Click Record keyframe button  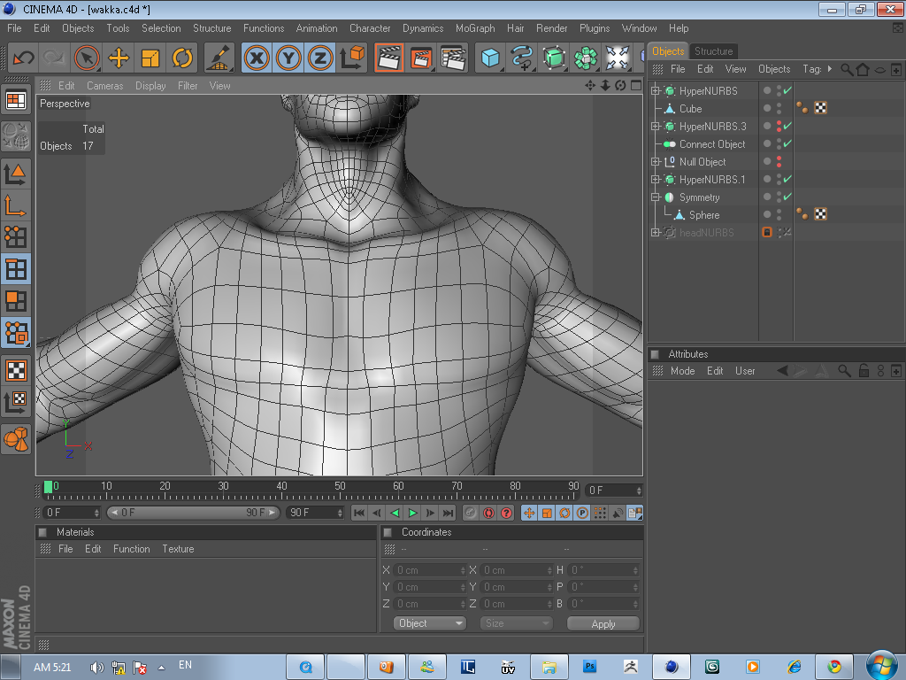click(x=488, y=513)
